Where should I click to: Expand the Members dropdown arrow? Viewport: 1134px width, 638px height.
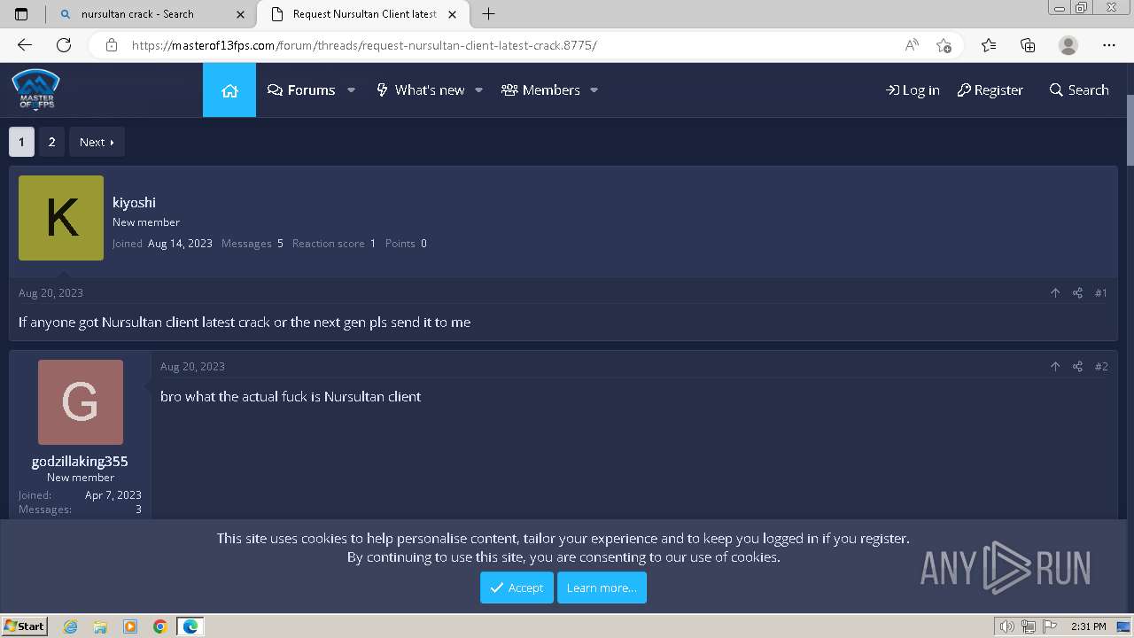click(594, 90)
